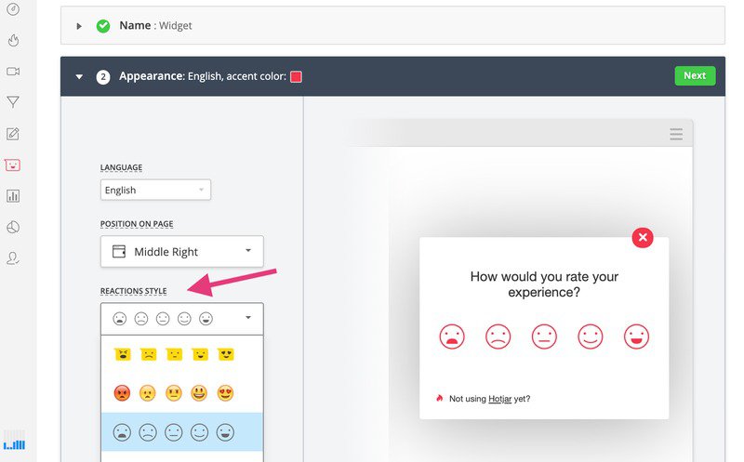Open the Recruiters user icon in sidebar
This screenshot has height=462, width=744.
coord(13,257)
